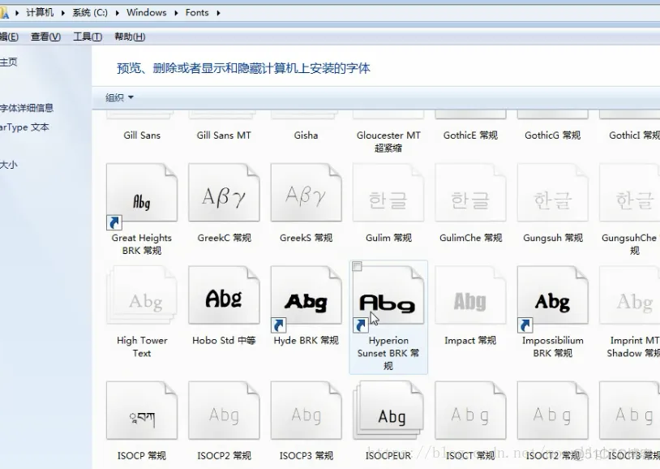Select the Gulim font icon

[388, 192]
